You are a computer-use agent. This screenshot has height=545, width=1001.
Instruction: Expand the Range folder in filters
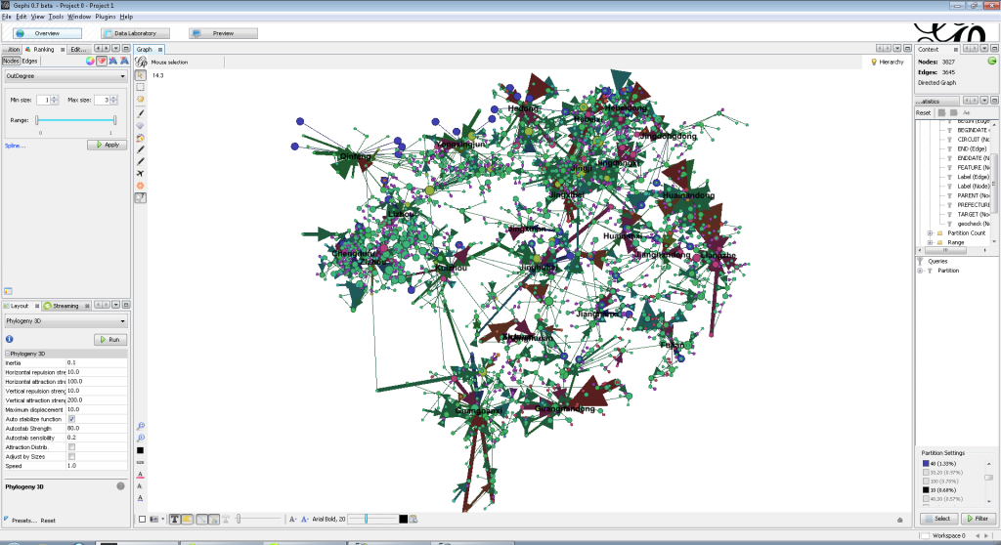point(931,242)
